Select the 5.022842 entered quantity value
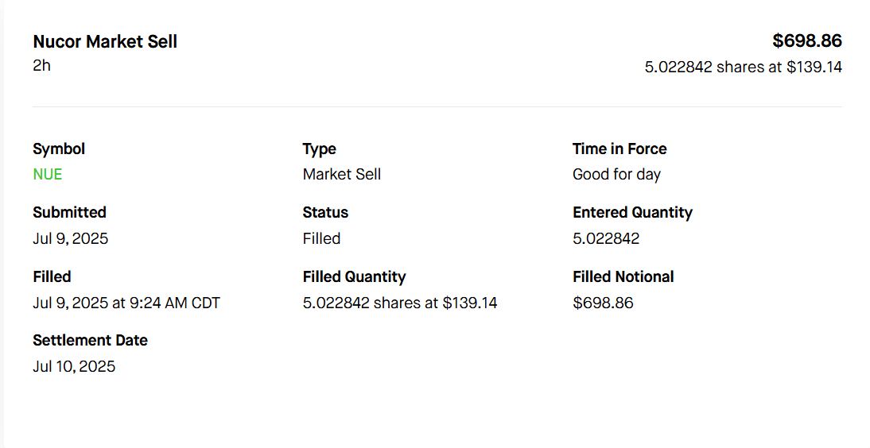Image resolution: width=870 pixels, height=448 pixels. [x=606, y=239]
